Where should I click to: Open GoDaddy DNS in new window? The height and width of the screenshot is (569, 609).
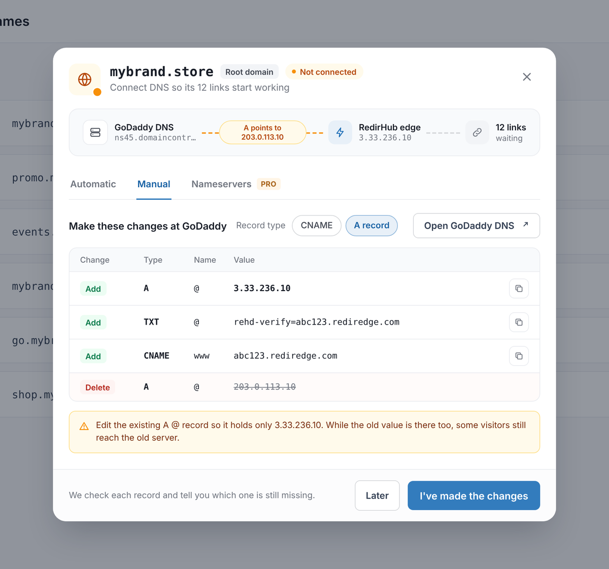click(477, 226)
